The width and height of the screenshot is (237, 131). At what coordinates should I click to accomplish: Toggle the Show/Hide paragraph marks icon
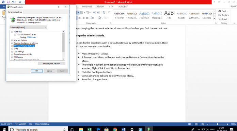[109, 12]
